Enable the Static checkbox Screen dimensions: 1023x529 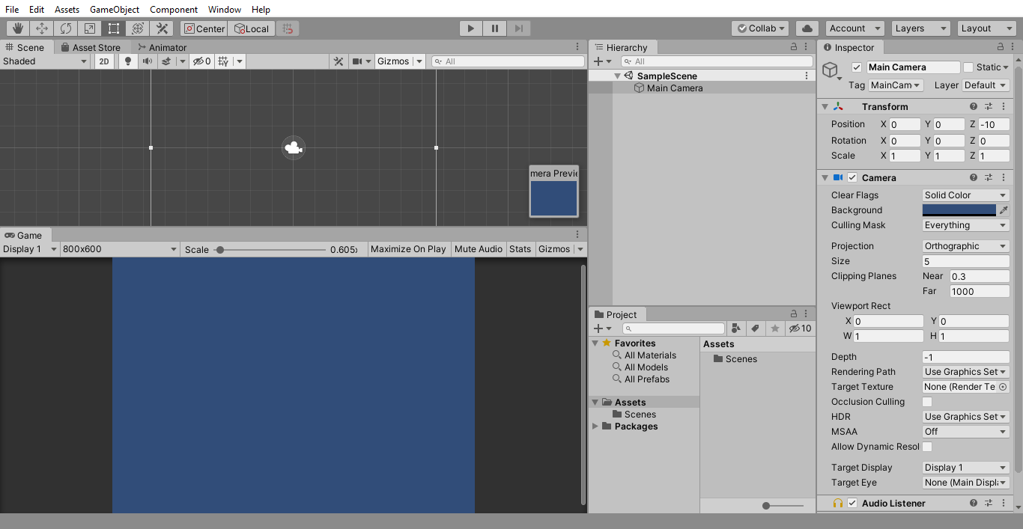click(x=968, y=67)
